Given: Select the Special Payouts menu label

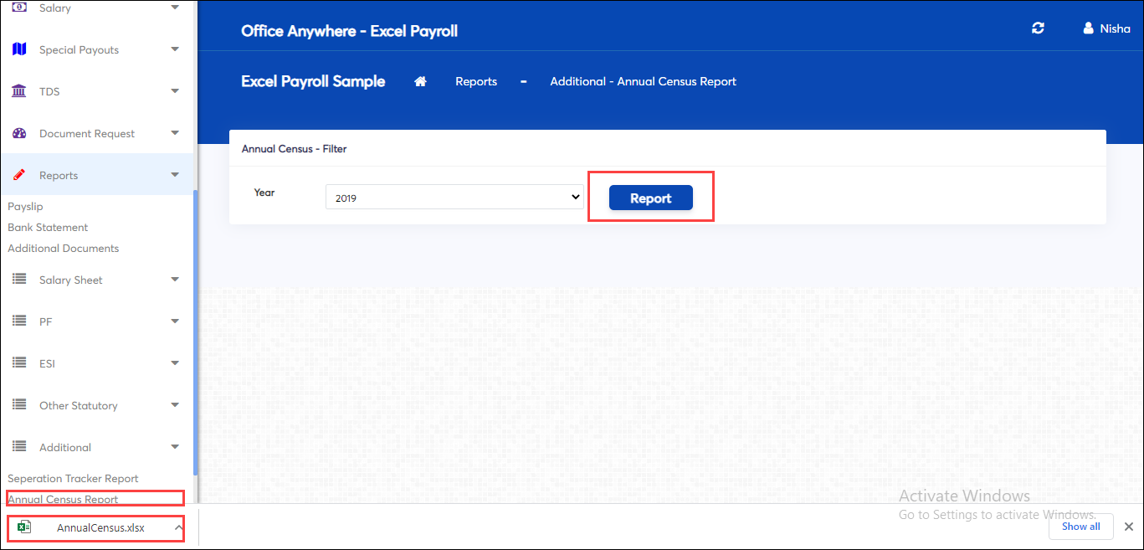Looking at the screenshot, I should [79, 49].
